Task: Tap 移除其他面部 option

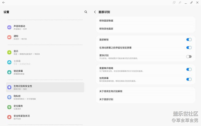Action: pyautogui.click(x=146, y=29)
